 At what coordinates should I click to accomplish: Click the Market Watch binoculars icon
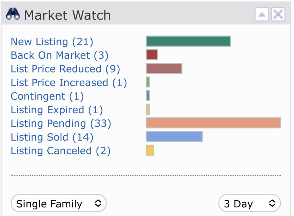(13, 14)
